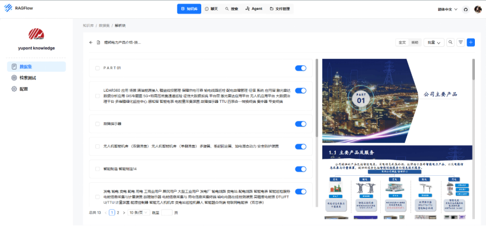Click the PART 01 slide preview
The height and width of the screenshot is (226, 486).
[397, 101]
